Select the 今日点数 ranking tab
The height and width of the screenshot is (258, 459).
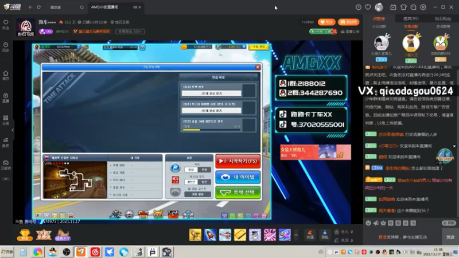pyautogui.click(x=379, y=26)
